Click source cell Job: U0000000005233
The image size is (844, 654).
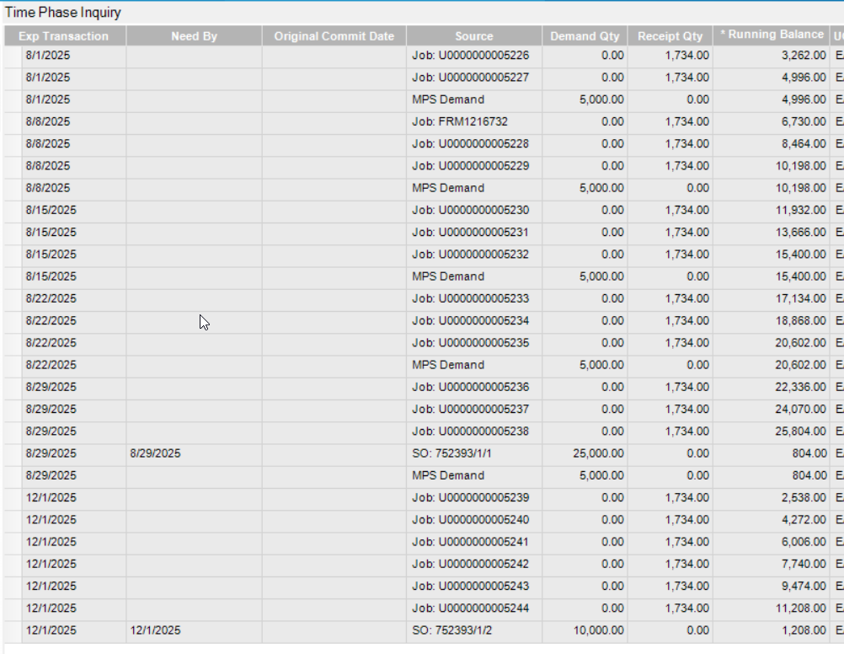(474, 298)
